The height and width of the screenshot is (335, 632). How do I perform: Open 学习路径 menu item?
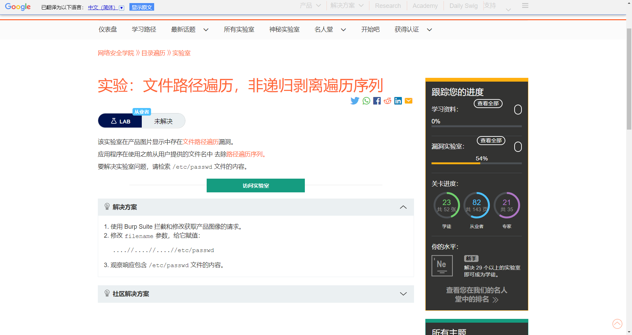(x=144, y=29)
